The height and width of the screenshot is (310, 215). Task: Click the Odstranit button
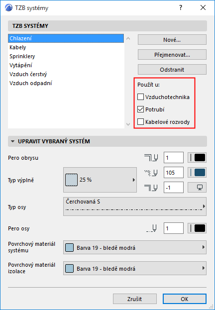(x=172, y=70)
